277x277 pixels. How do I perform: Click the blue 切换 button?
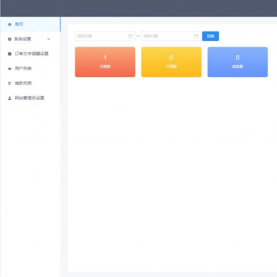(x=211, y=36)
